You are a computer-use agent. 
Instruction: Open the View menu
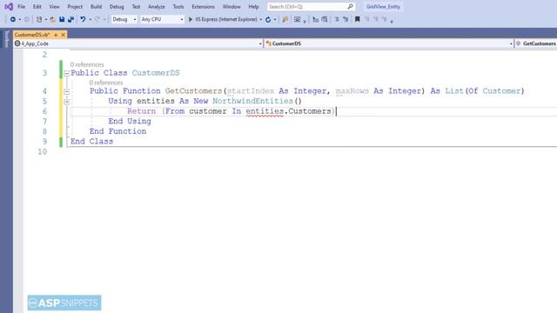click(x=54, y=7)
